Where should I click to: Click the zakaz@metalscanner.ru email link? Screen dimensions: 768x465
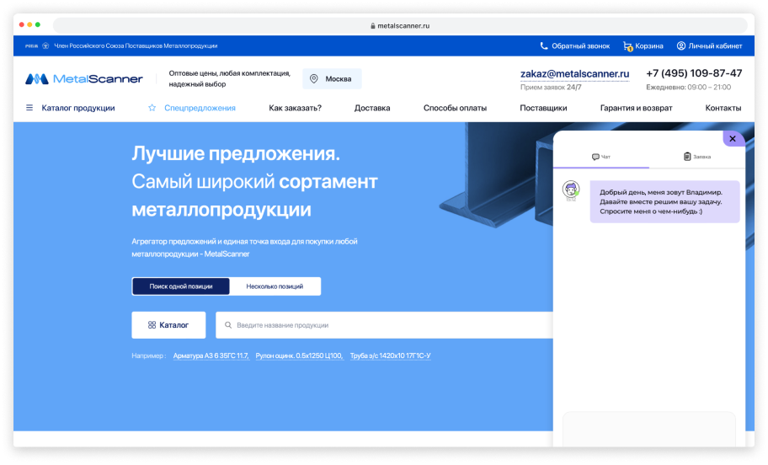tap(574, 74)
